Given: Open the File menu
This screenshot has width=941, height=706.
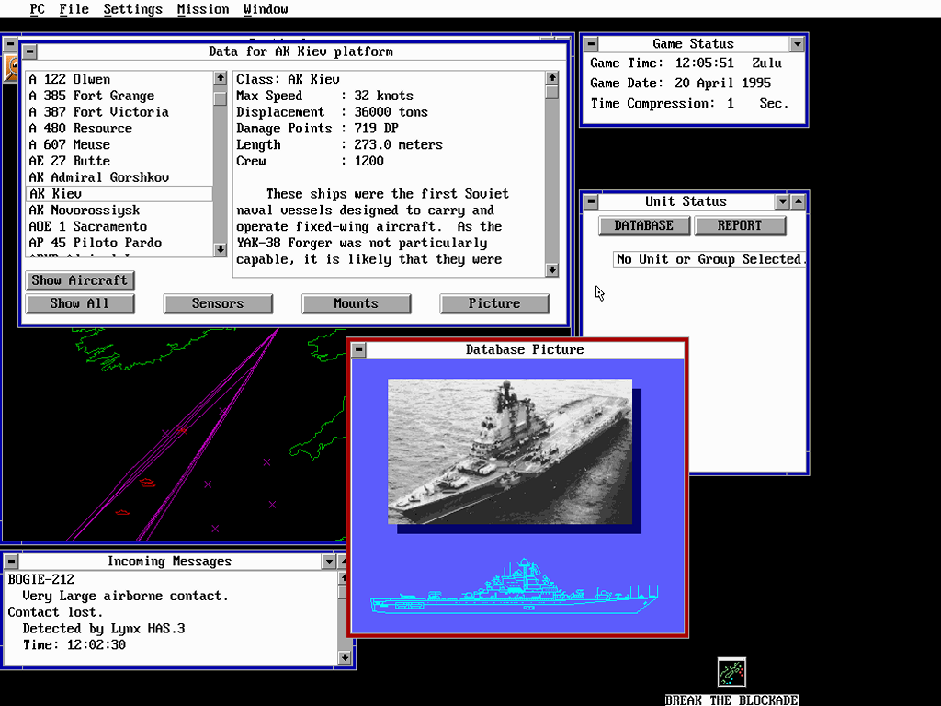Looking at the screenshot, I should [x=74, y=9].
